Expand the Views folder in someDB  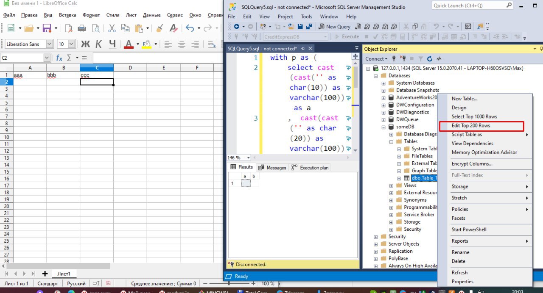pos(391,185)
